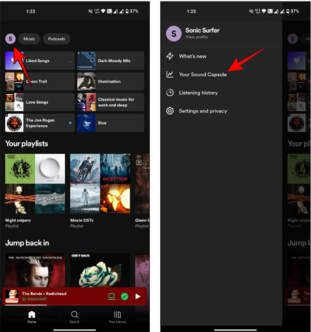Tap the muted bell icon on left phone
Viewport: 311px width, 332px height.
tap(91, 11)
